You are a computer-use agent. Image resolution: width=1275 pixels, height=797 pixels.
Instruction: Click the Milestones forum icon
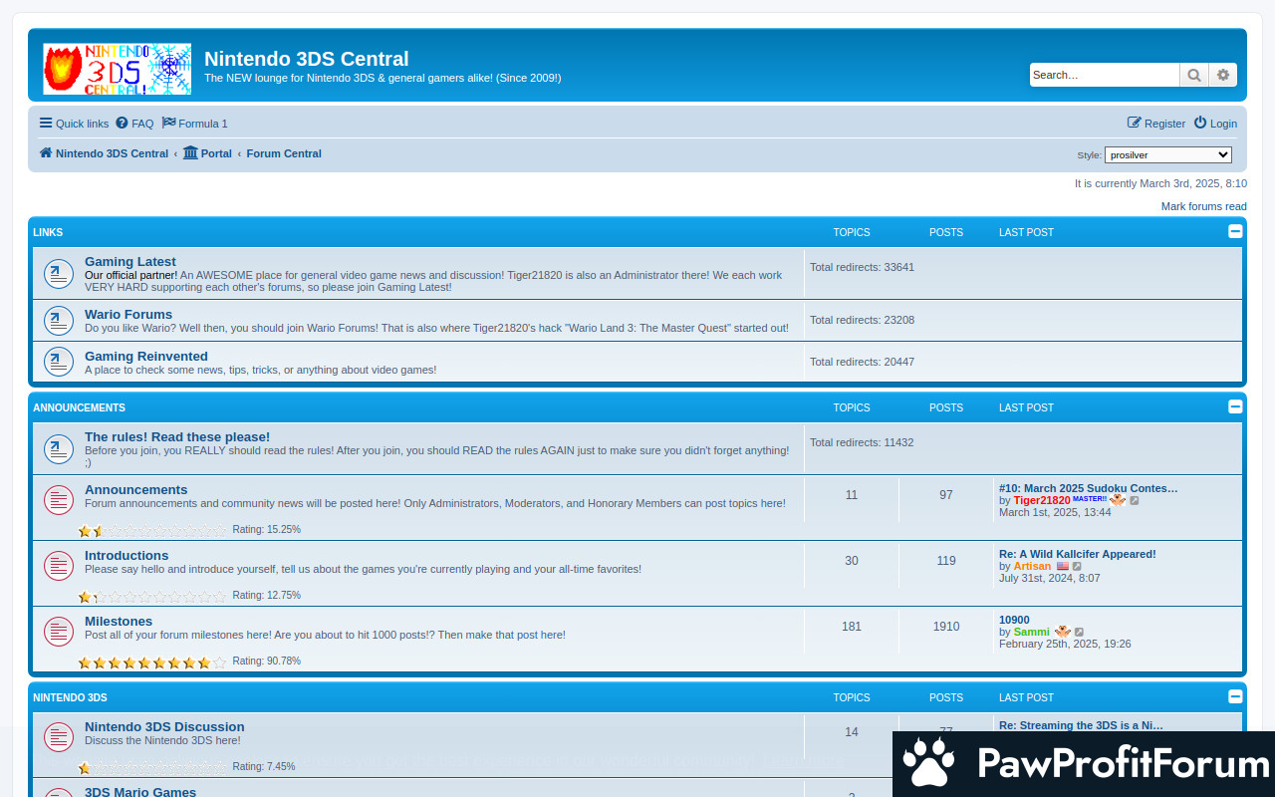click(x=59, y=632)
